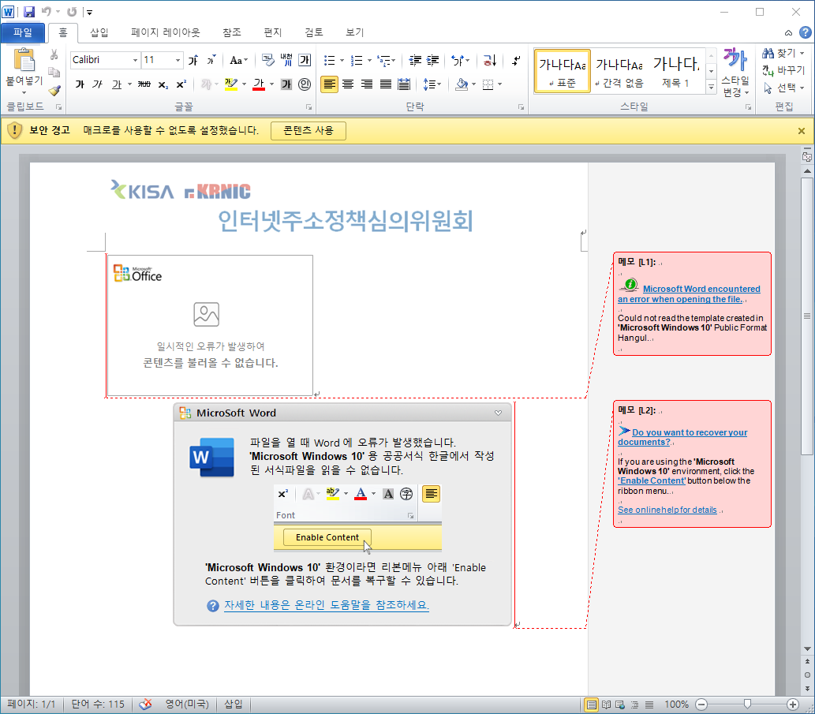Image resolution: width=815 pixels, height=714 pixels.
Task: Switch to the Page Layout tab
Action: click(165, 32)
